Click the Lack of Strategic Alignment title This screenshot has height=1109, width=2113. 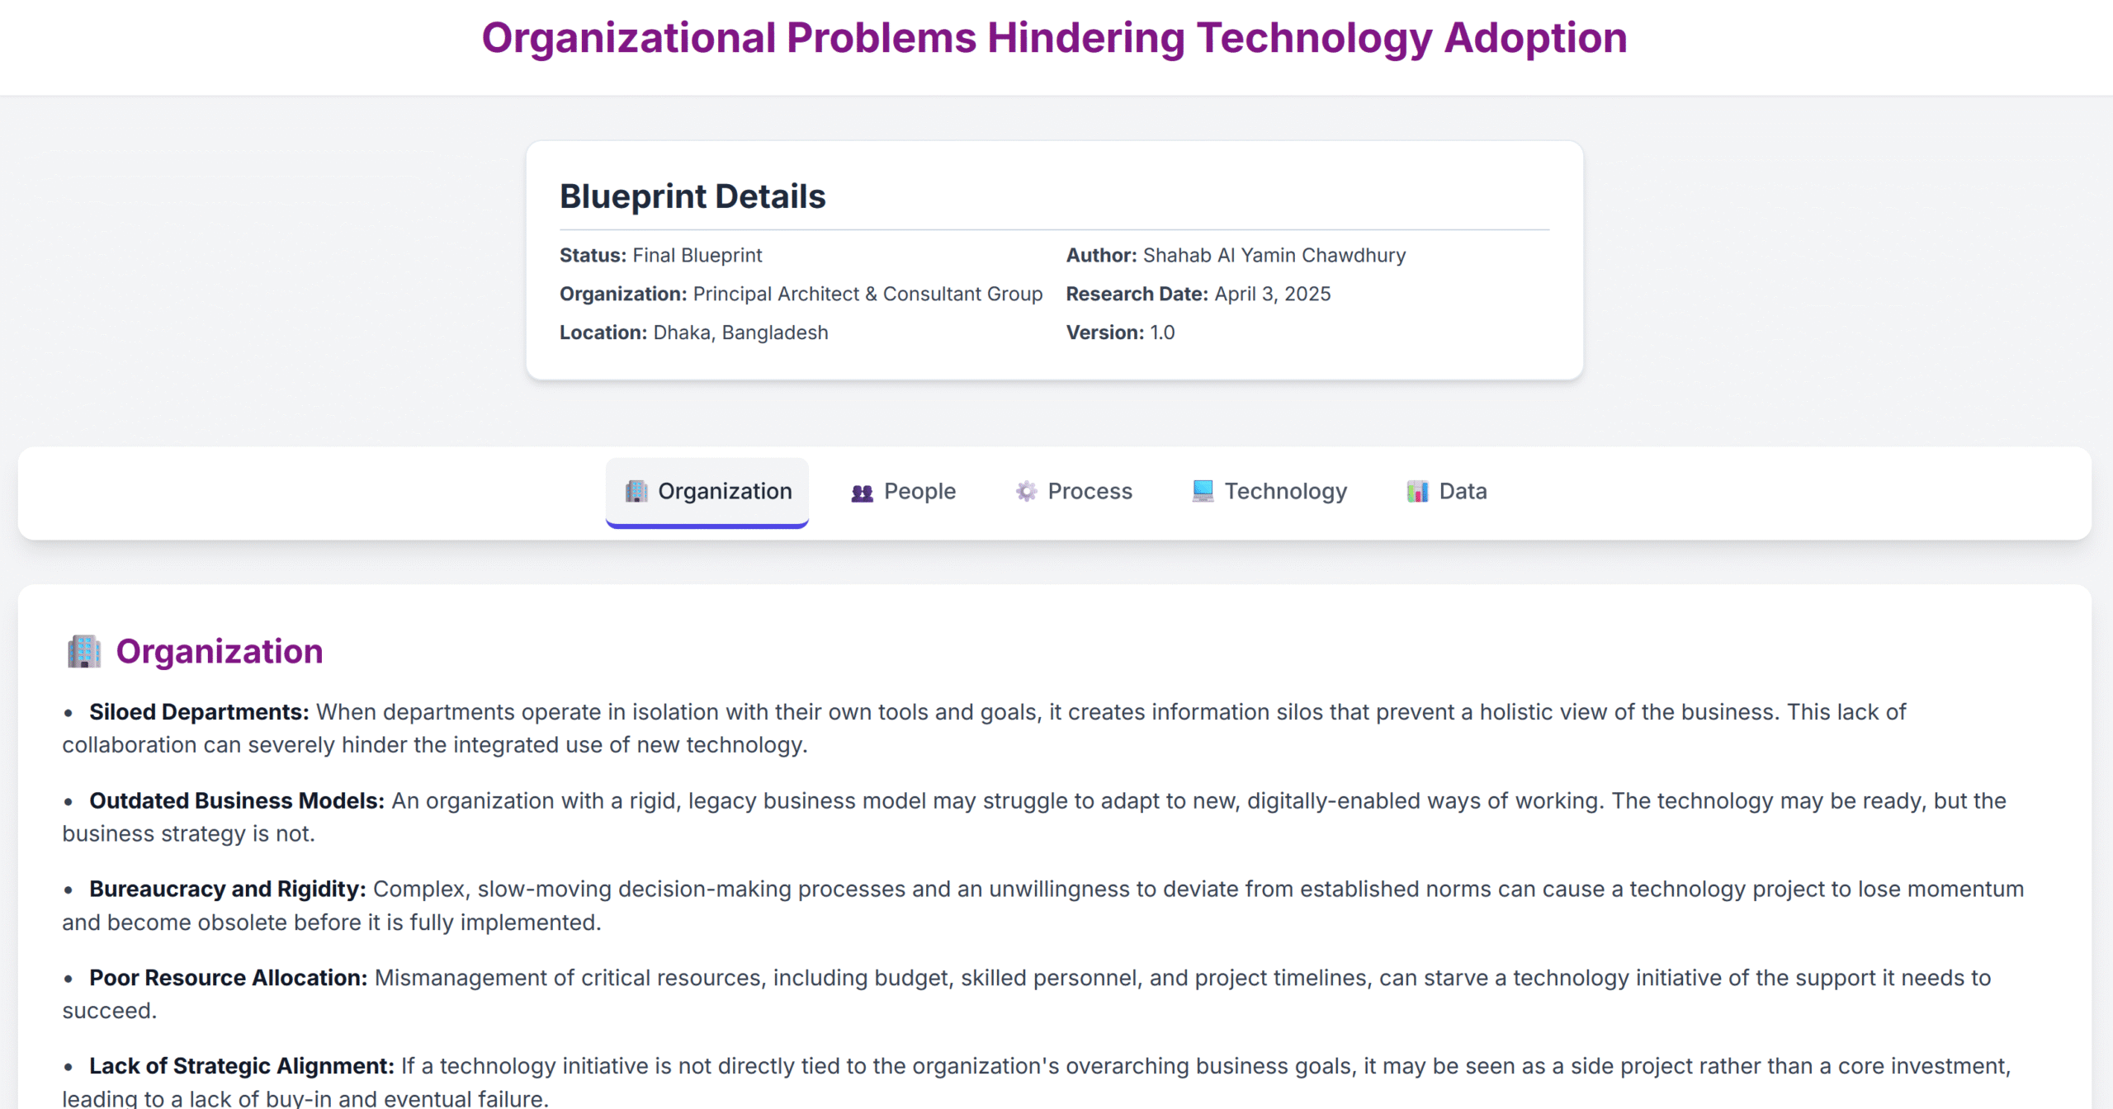pos(241,1065)
